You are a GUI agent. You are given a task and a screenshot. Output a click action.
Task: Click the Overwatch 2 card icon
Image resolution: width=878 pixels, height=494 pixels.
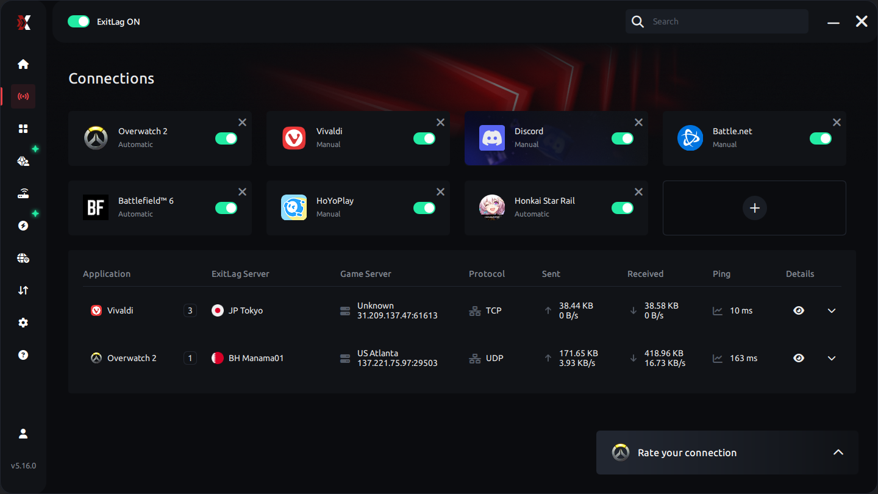[96, 138]
